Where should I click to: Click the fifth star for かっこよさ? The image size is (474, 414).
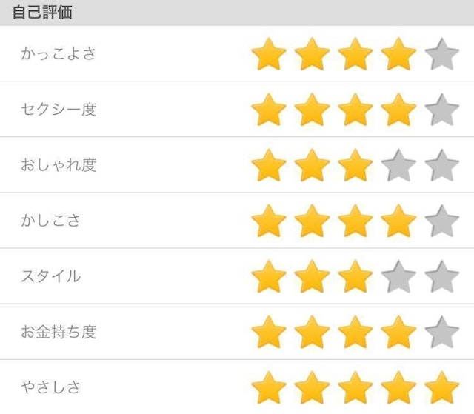[x=442, y=54]
